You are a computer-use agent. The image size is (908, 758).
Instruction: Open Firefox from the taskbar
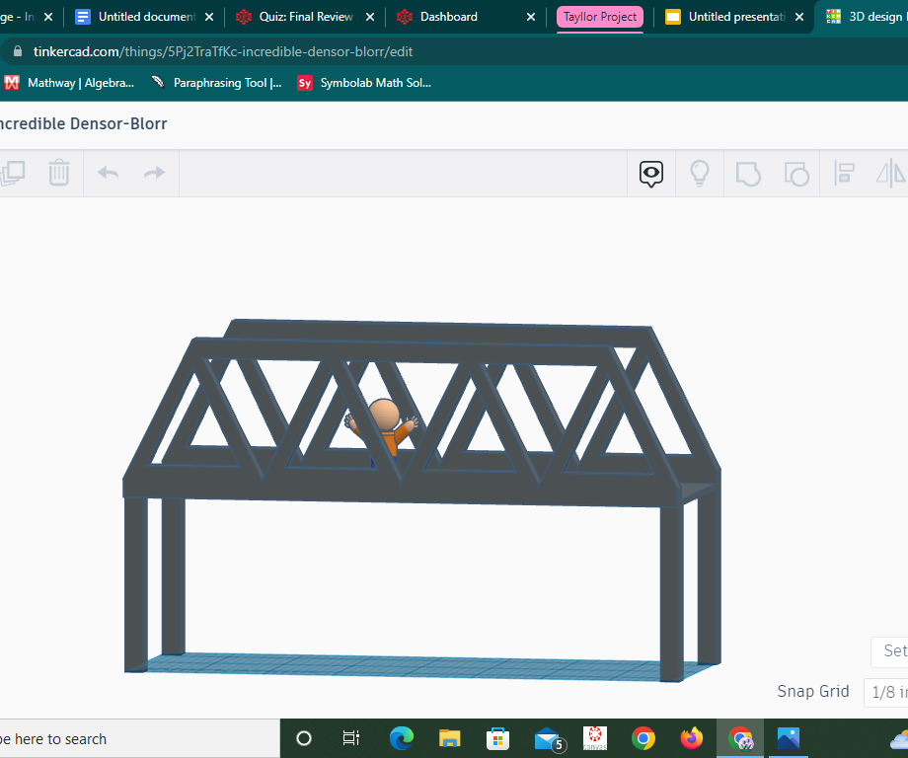(691, 738)
